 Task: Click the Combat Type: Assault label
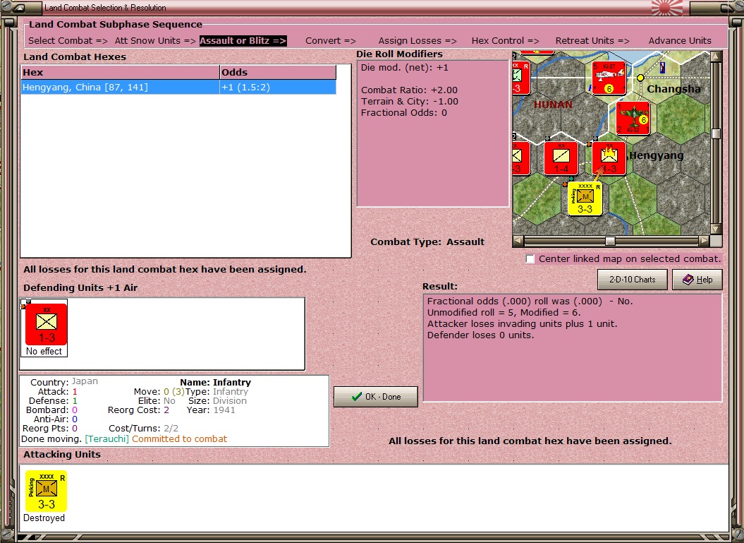click(427, 241)
